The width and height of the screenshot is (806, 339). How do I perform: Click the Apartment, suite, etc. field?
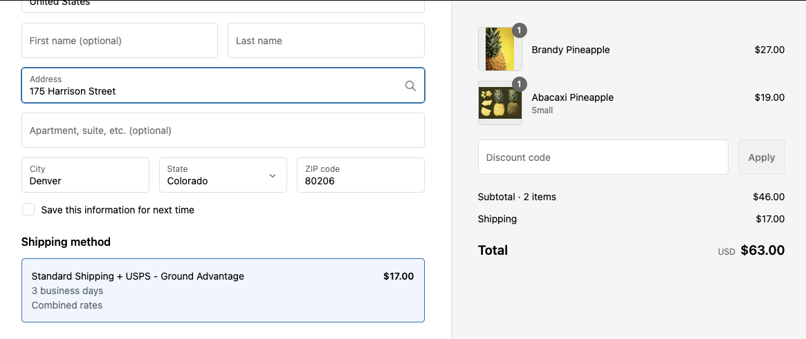tap(223, 130)
